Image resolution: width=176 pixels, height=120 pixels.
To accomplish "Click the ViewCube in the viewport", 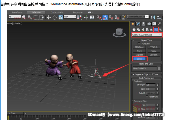I will 119,32.
